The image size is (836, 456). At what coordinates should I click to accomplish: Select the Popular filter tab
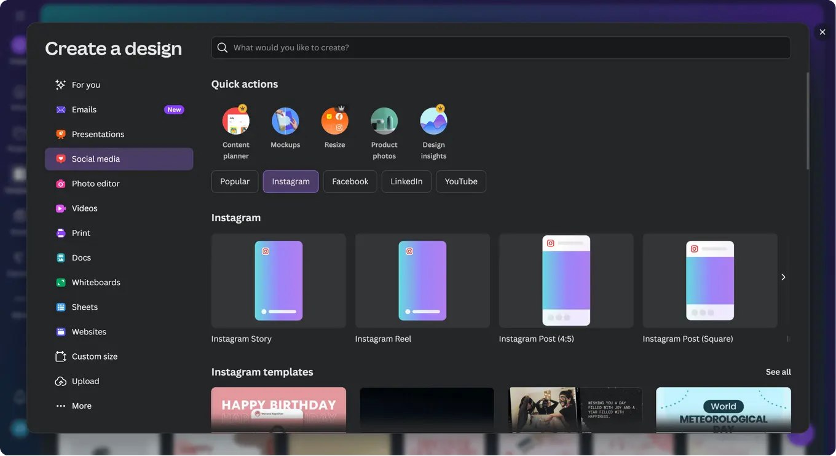click(235, 182)
